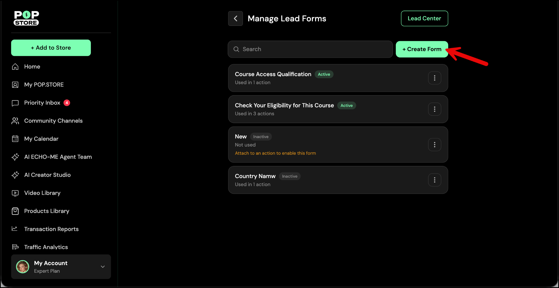Open more options for the New form
The image size is (559, 288).
coord(434,145)
